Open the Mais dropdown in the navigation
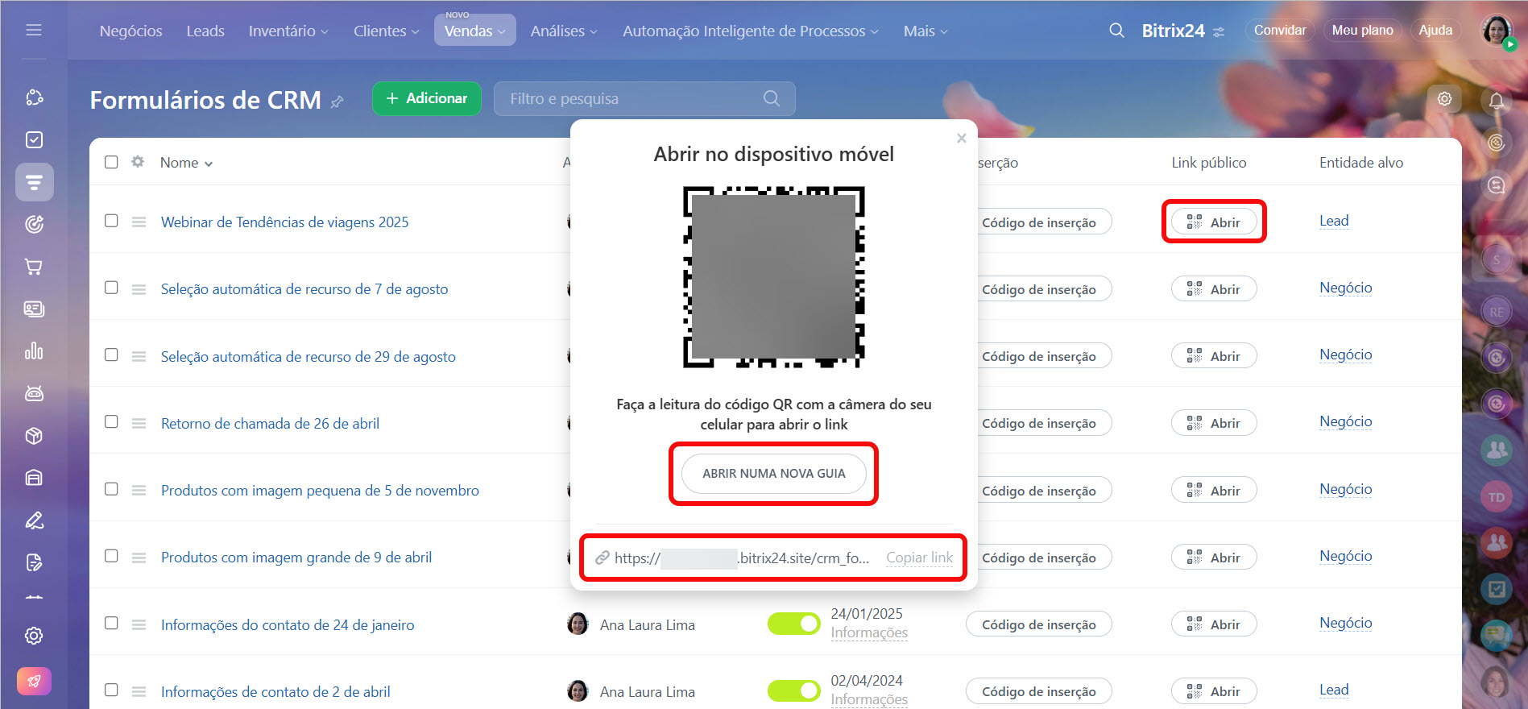This screenshot has width=1528, height=709. tap(925, 31)
